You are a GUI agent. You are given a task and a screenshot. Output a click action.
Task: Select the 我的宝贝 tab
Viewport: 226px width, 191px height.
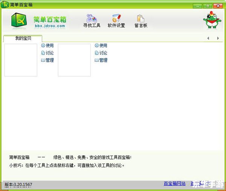[23, 38]
